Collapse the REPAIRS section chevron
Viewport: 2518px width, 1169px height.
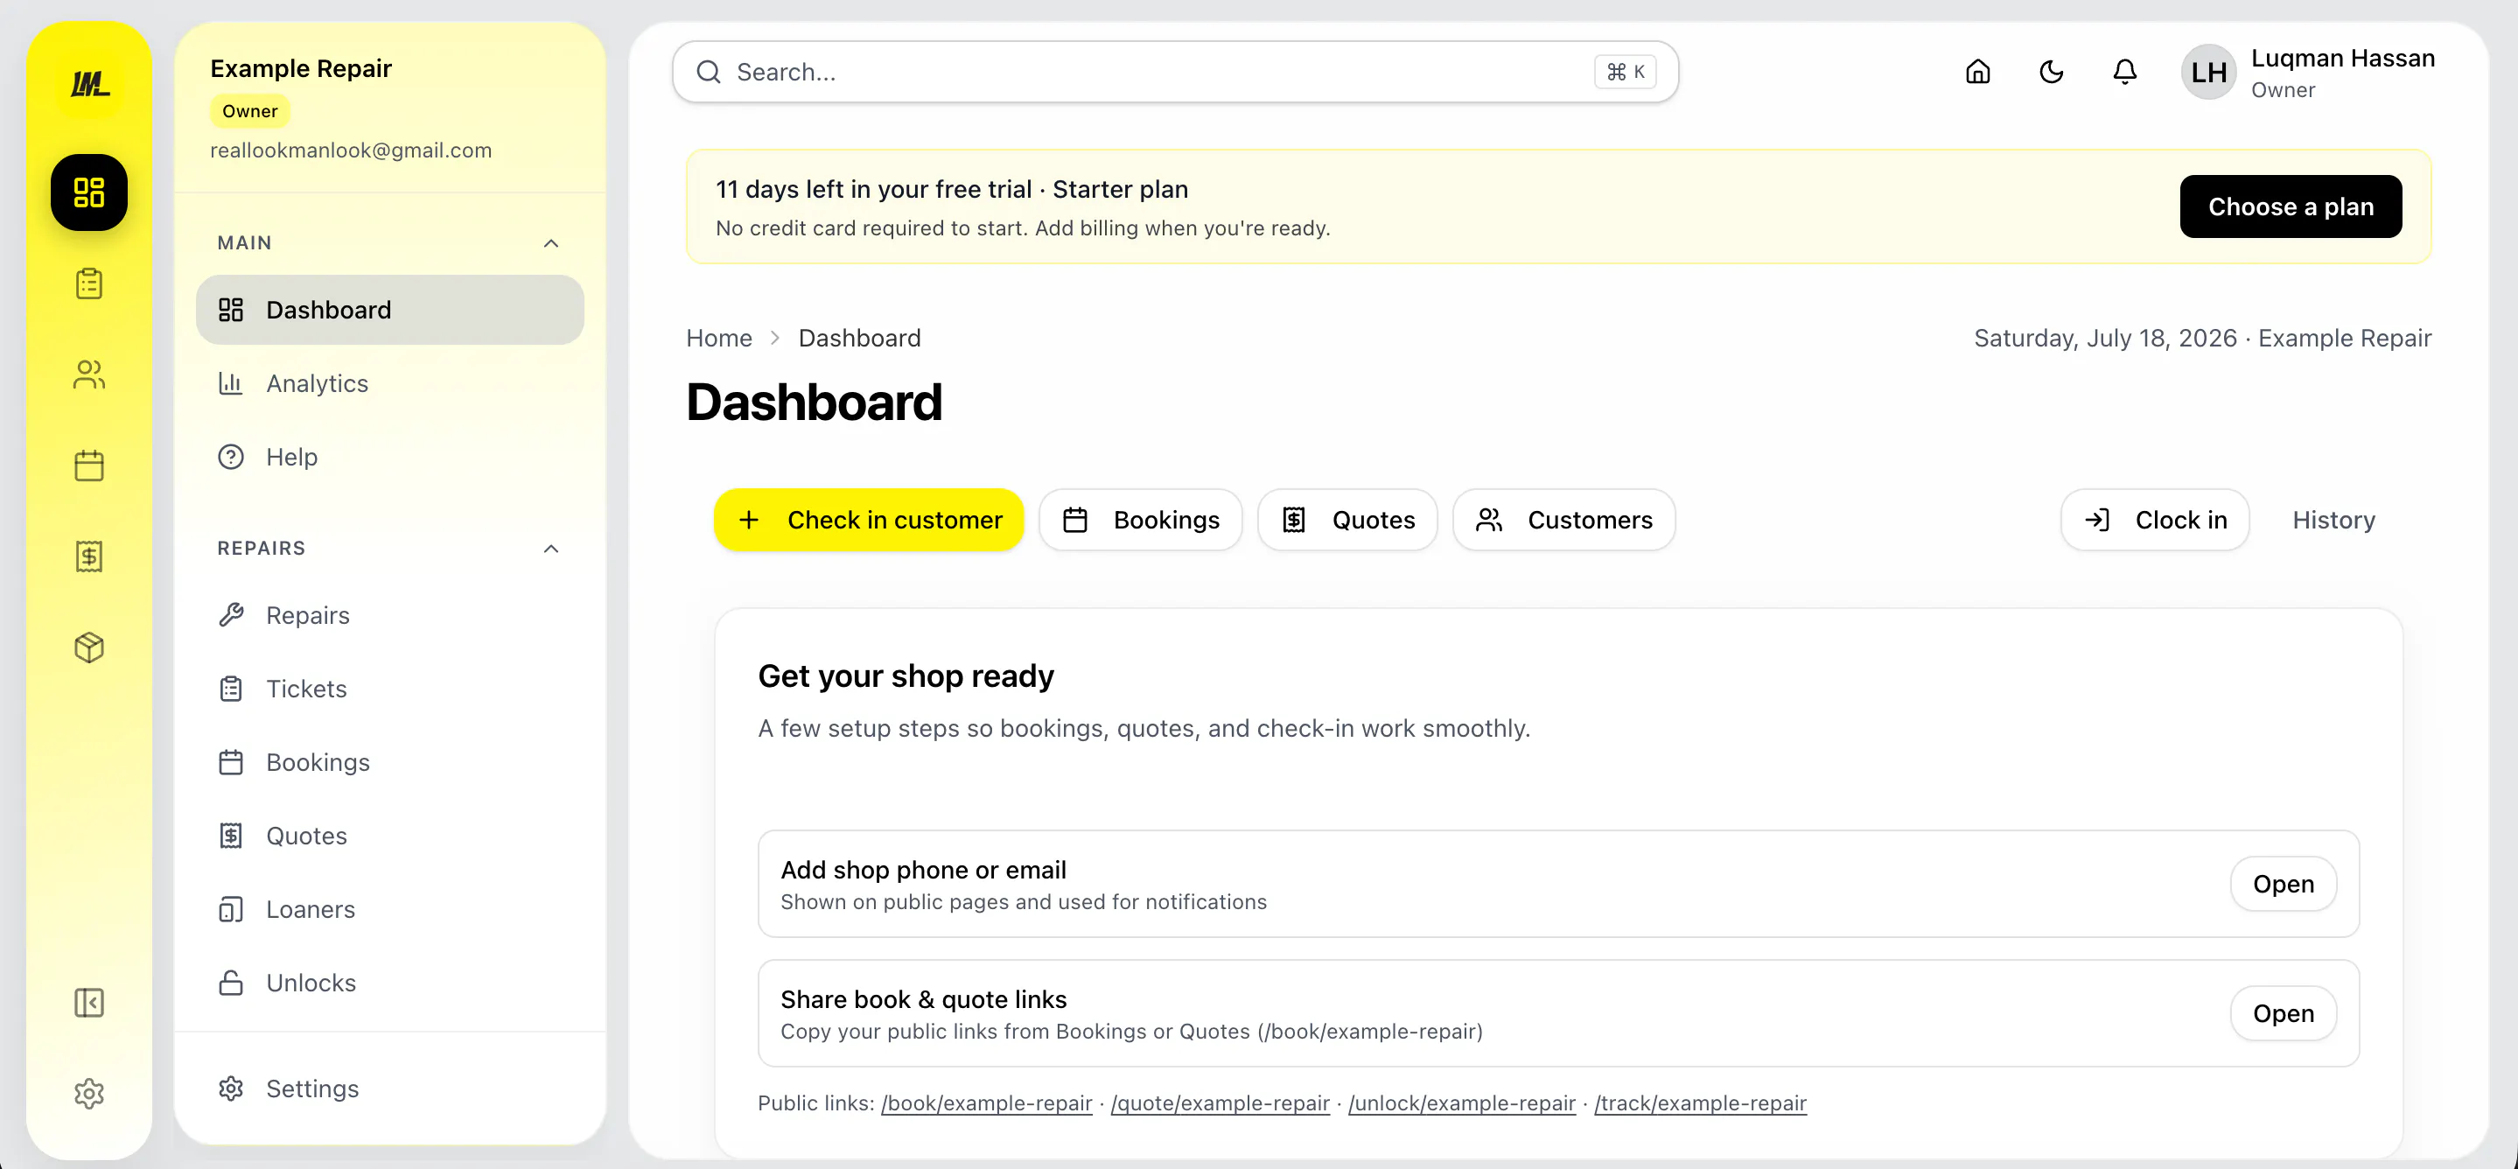pyautogui.click(x=551, y=549)
